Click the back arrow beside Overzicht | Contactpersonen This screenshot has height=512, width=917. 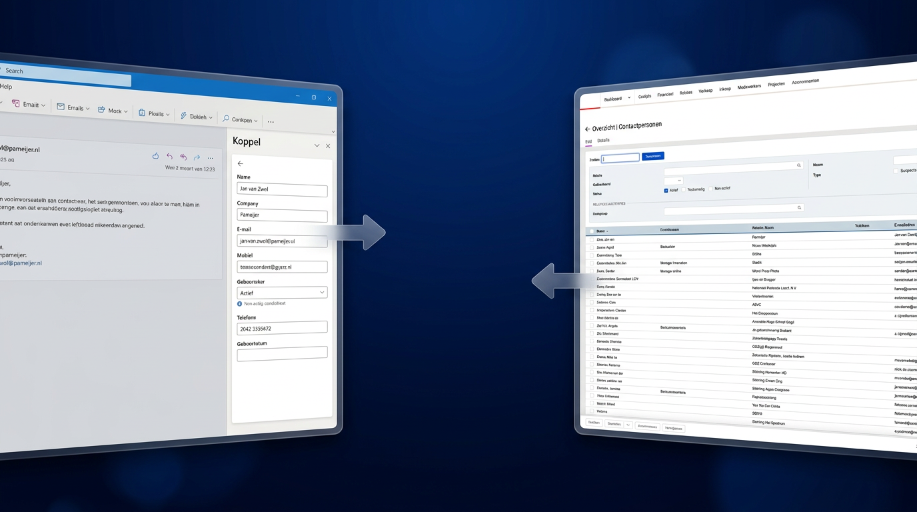(587, 129)
